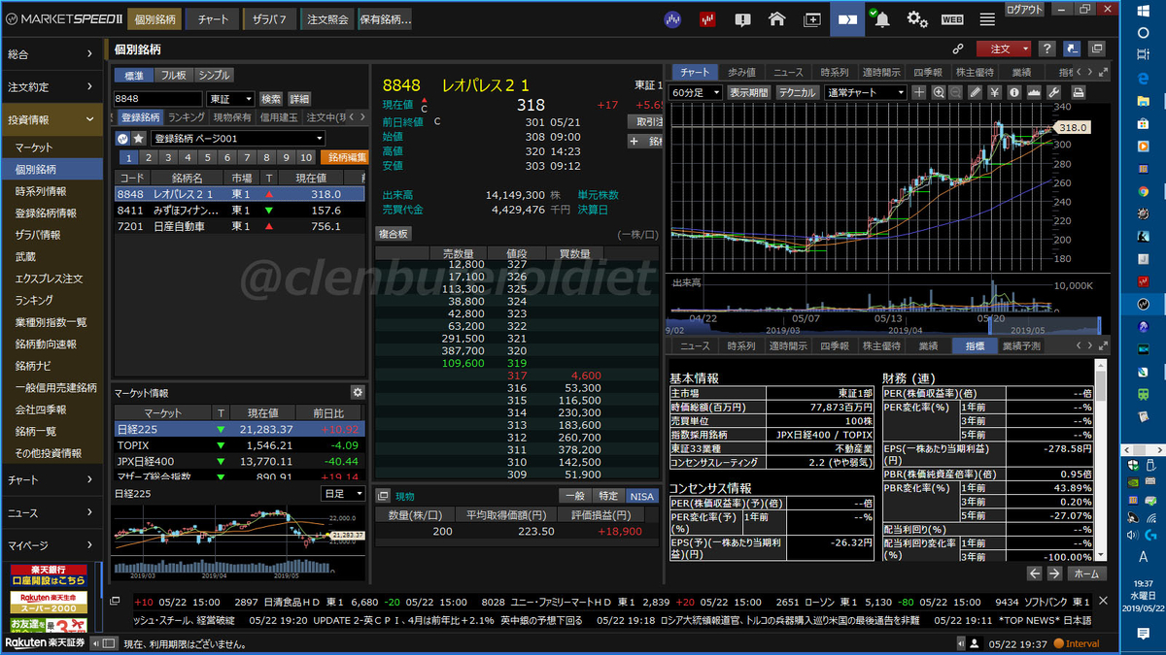The image size is (1166, 655).
Task: Open the 60分足 interval dropdown
Action: pos(697,92)
